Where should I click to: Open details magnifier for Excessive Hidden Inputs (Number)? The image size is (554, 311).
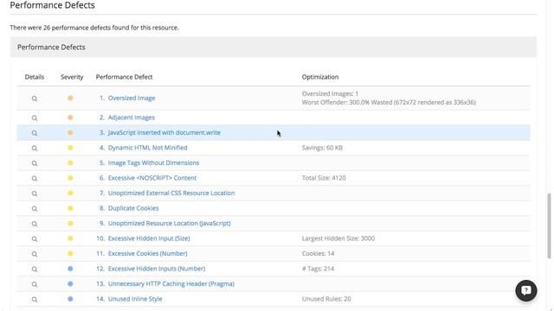[x=35, y=270]
